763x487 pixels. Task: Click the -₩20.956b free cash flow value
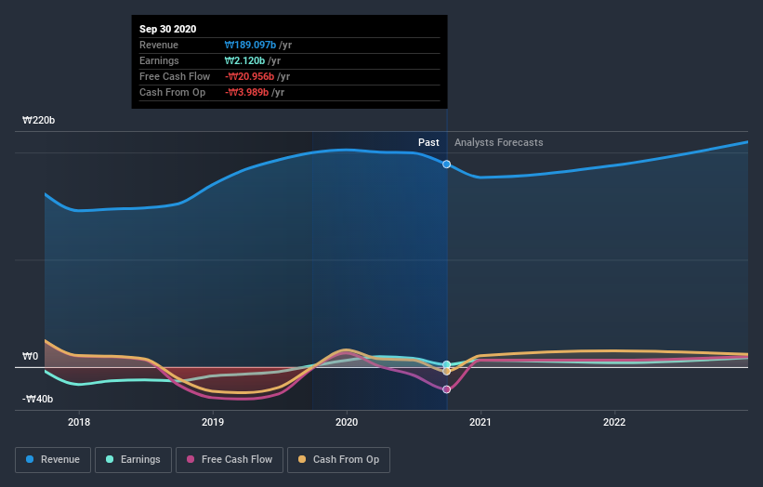click(x=250, y=76)
